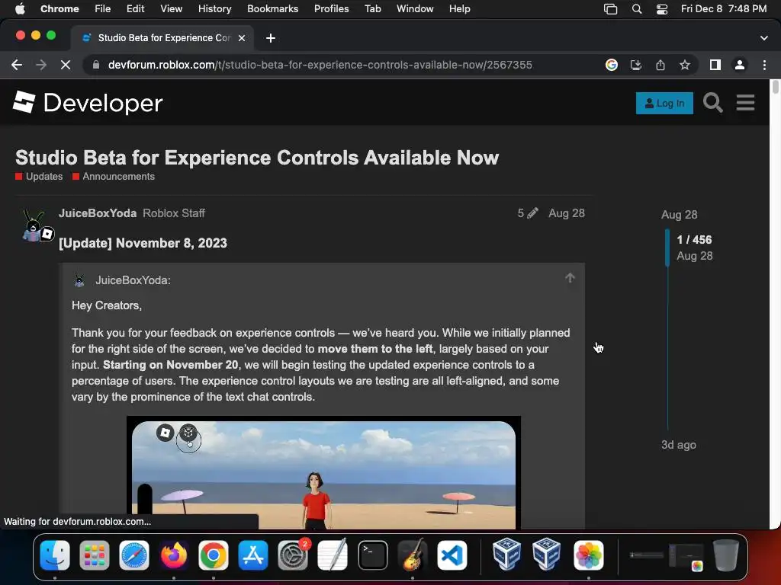Viewport: 781px width, 585px height.
Task: Share this page icon
Action: (660, 65)
